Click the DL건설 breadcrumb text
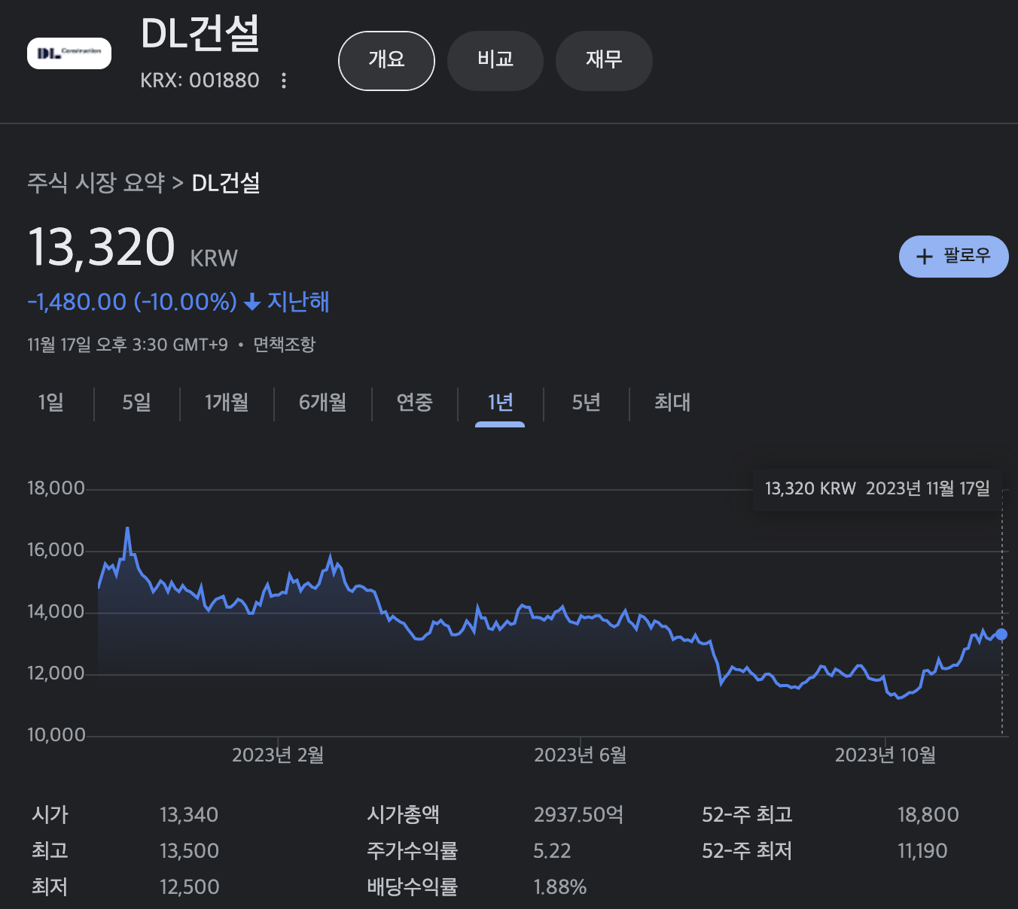 coord(226,183)
